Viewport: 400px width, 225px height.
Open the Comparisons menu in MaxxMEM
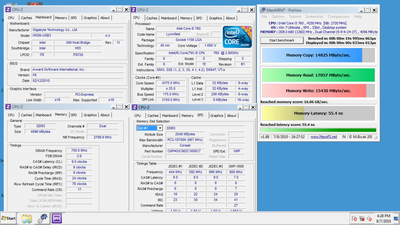pyautogui.click(x=339, y=17)
